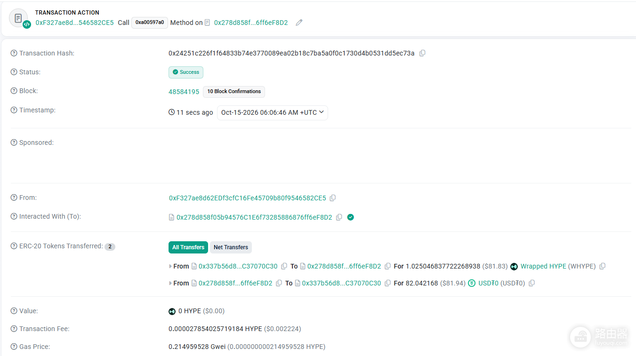Click the ($81.94) dollar value

click(453, 283)
